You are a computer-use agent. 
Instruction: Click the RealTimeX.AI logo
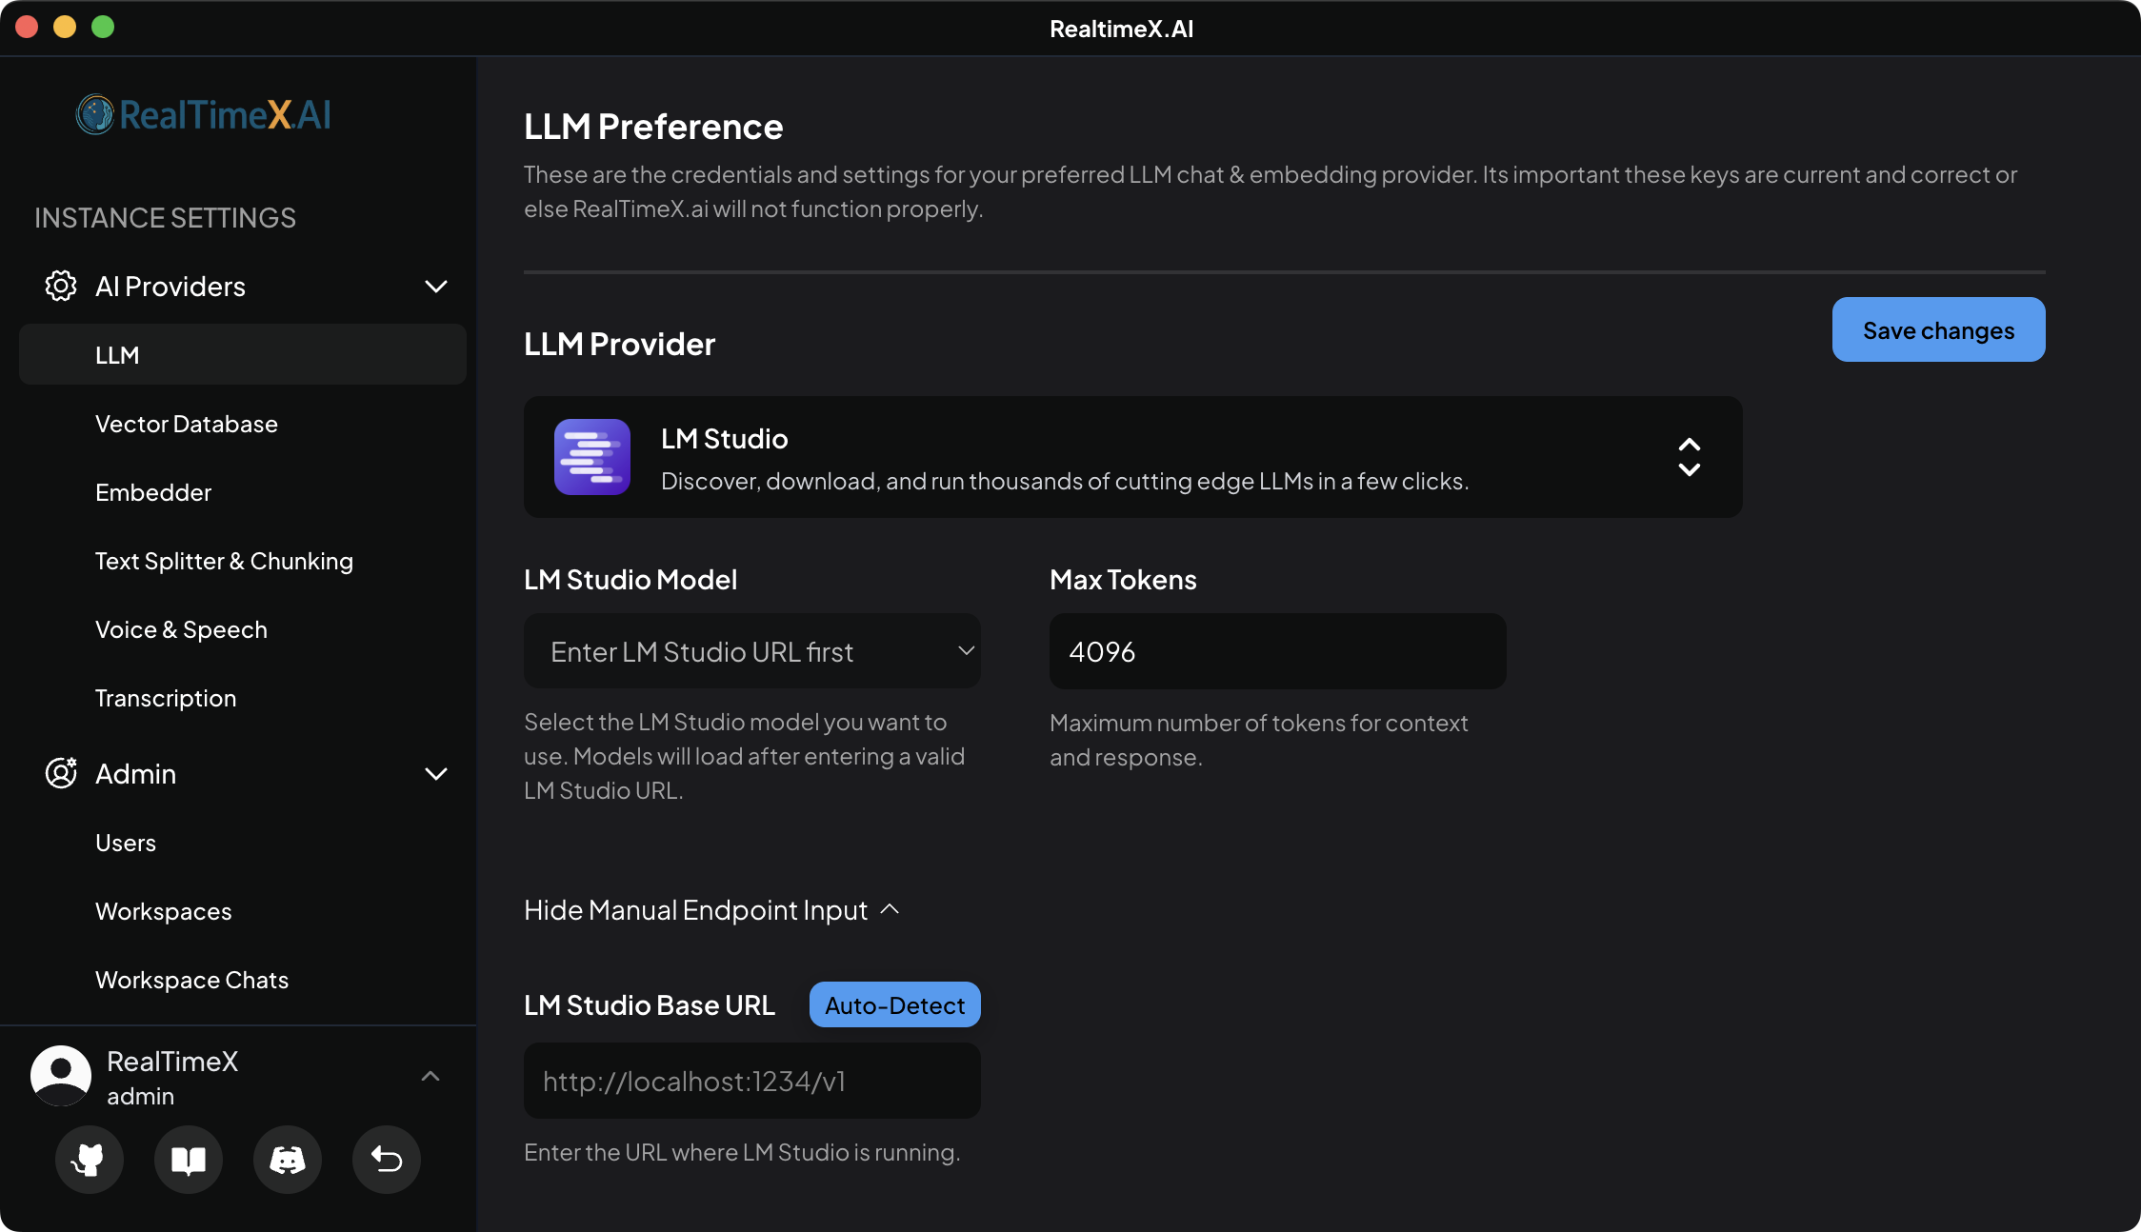coord(203,114)
